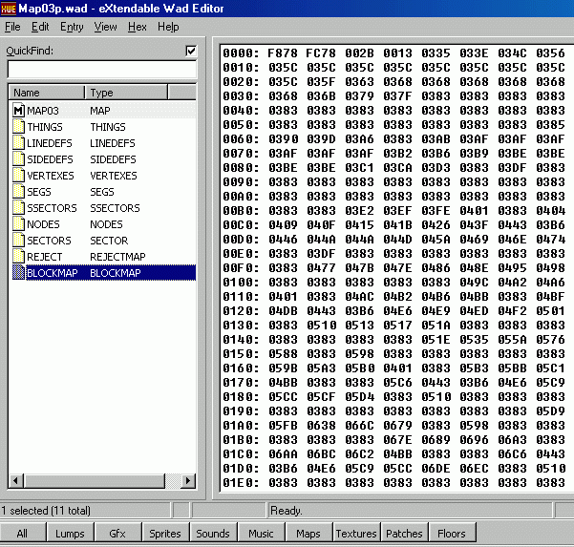The height and width of the screenshot is (547, 574).
Task: Toggle the QuickFind checkbox
Action: click(190, 51)
